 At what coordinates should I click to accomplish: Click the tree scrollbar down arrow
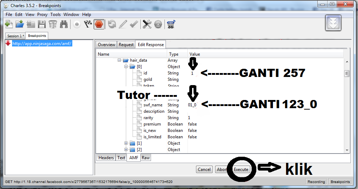[347, 150]
